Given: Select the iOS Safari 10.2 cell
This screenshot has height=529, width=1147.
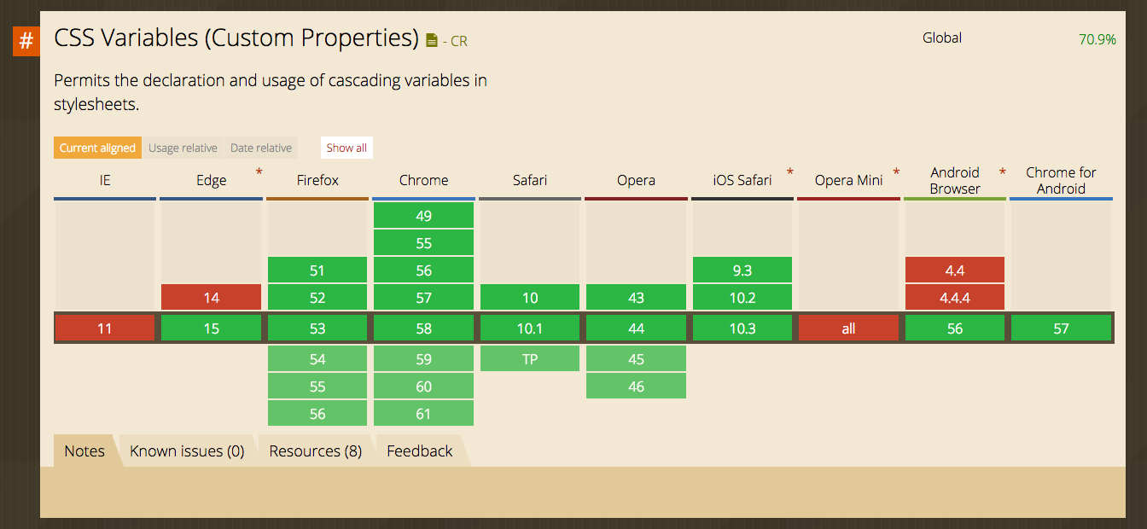Looking at the screenshot, I should 742,298.
